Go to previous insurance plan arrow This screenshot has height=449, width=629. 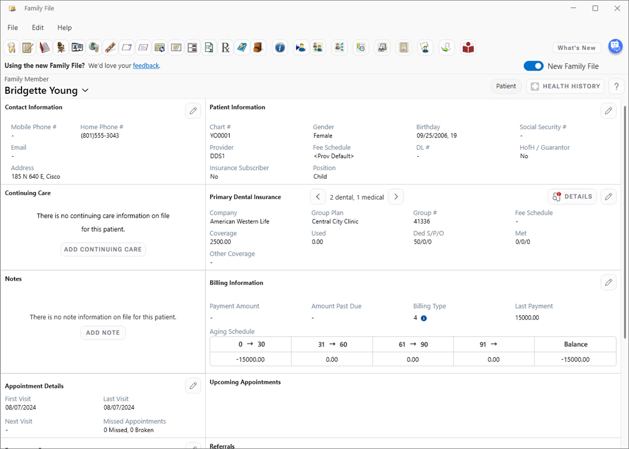pos(318,197)
